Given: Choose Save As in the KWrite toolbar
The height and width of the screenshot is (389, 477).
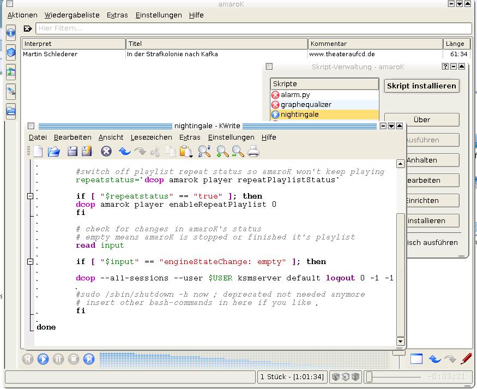Looking at the screenshot, I should pyautogui.click(x=87, y=151).
